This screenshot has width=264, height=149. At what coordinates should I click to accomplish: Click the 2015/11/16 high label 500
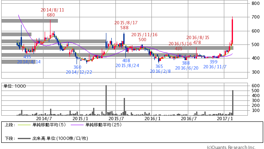(142, 40)
